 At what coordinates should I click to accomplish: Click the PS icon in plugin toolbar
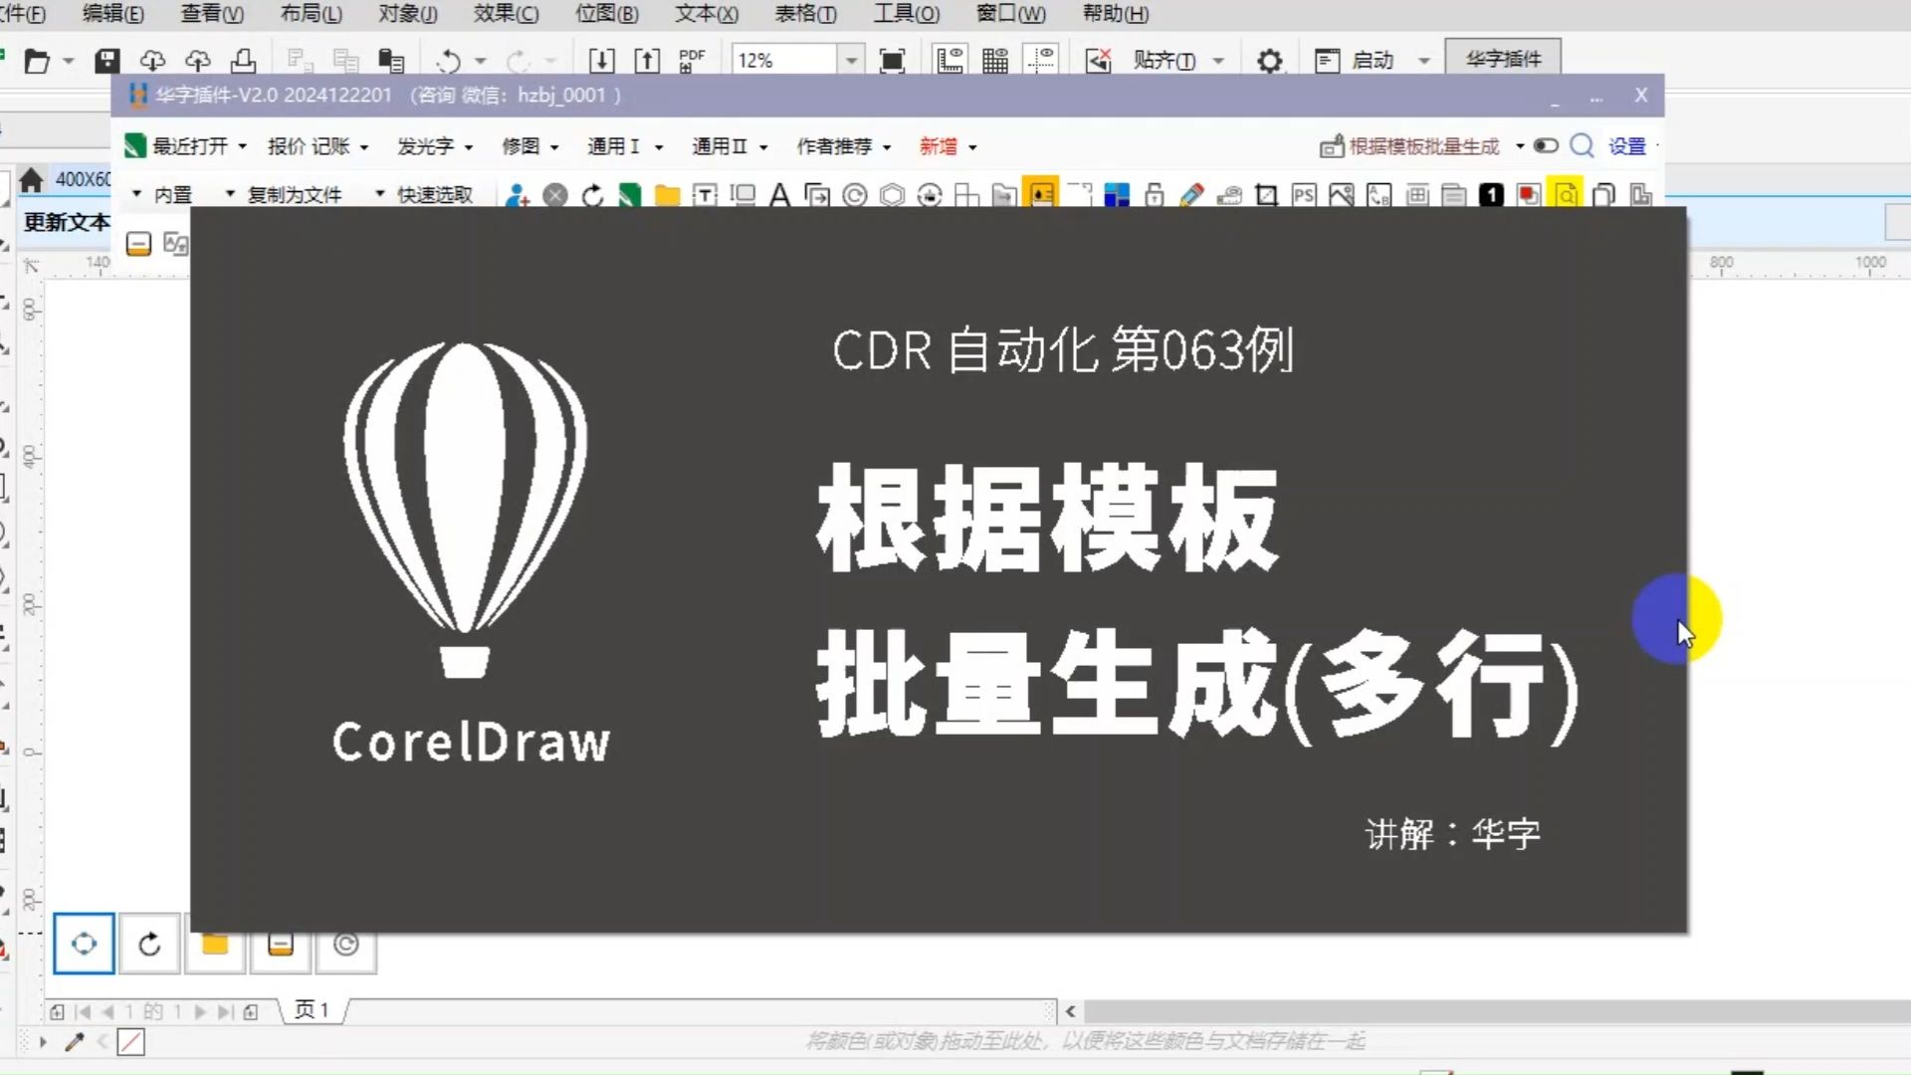coord(1304,195)
